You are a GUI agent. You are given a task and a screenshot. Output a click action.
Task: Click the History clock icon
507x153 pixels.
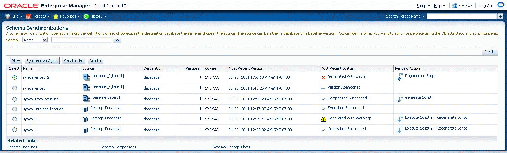86,16
